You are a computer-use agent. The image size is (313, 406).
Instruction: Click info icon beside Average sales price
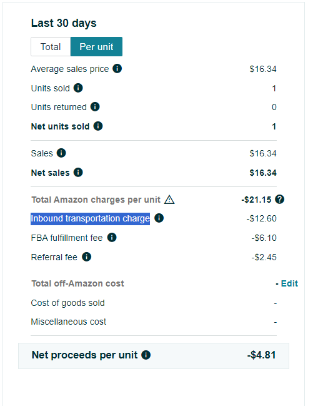(x=117, y=69)
